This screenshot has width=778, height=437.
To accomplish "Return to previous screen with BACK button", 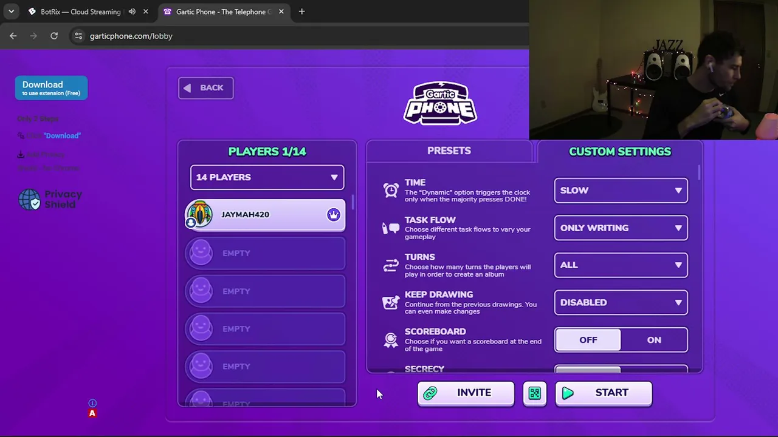I will tap(205, 87).
